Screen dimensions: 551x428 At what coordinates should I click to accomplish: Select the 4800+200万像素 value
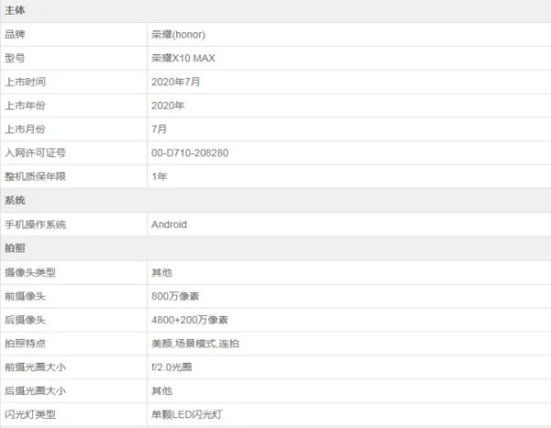pyautogui.click(x=190, y=320)
